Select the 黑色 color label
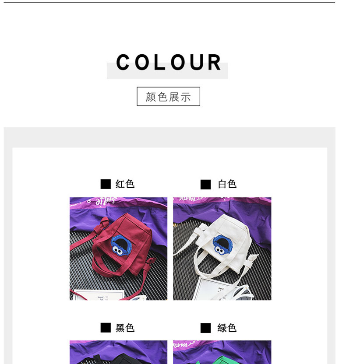Image resolution: width=346 pixels, height=364 pixels. pyautogui.click(x=125, y=328)
